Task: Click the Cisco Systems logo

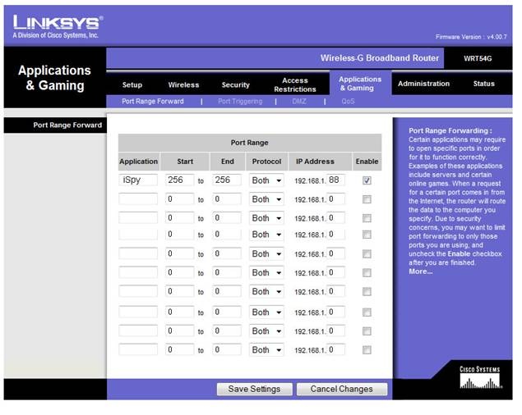Action: [478, 379]
